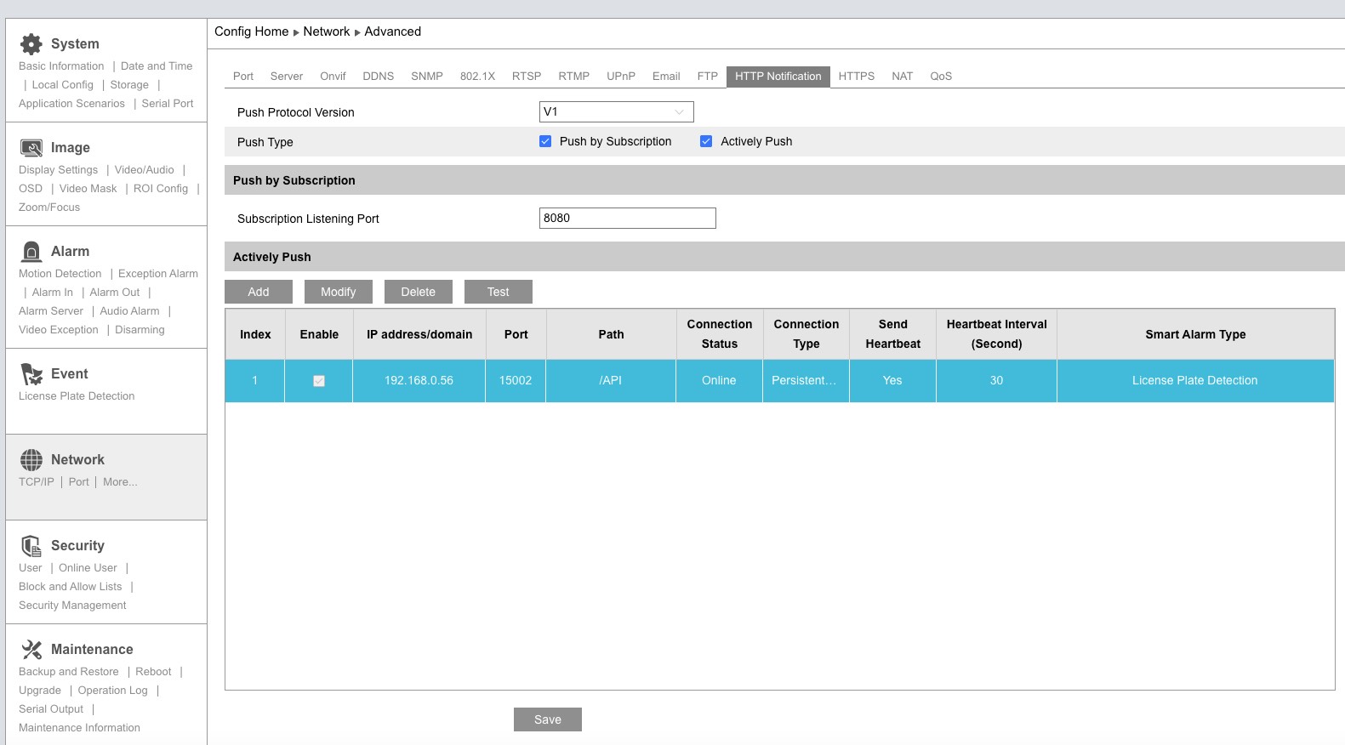Switch to the QoS tab

coord(941,76)
